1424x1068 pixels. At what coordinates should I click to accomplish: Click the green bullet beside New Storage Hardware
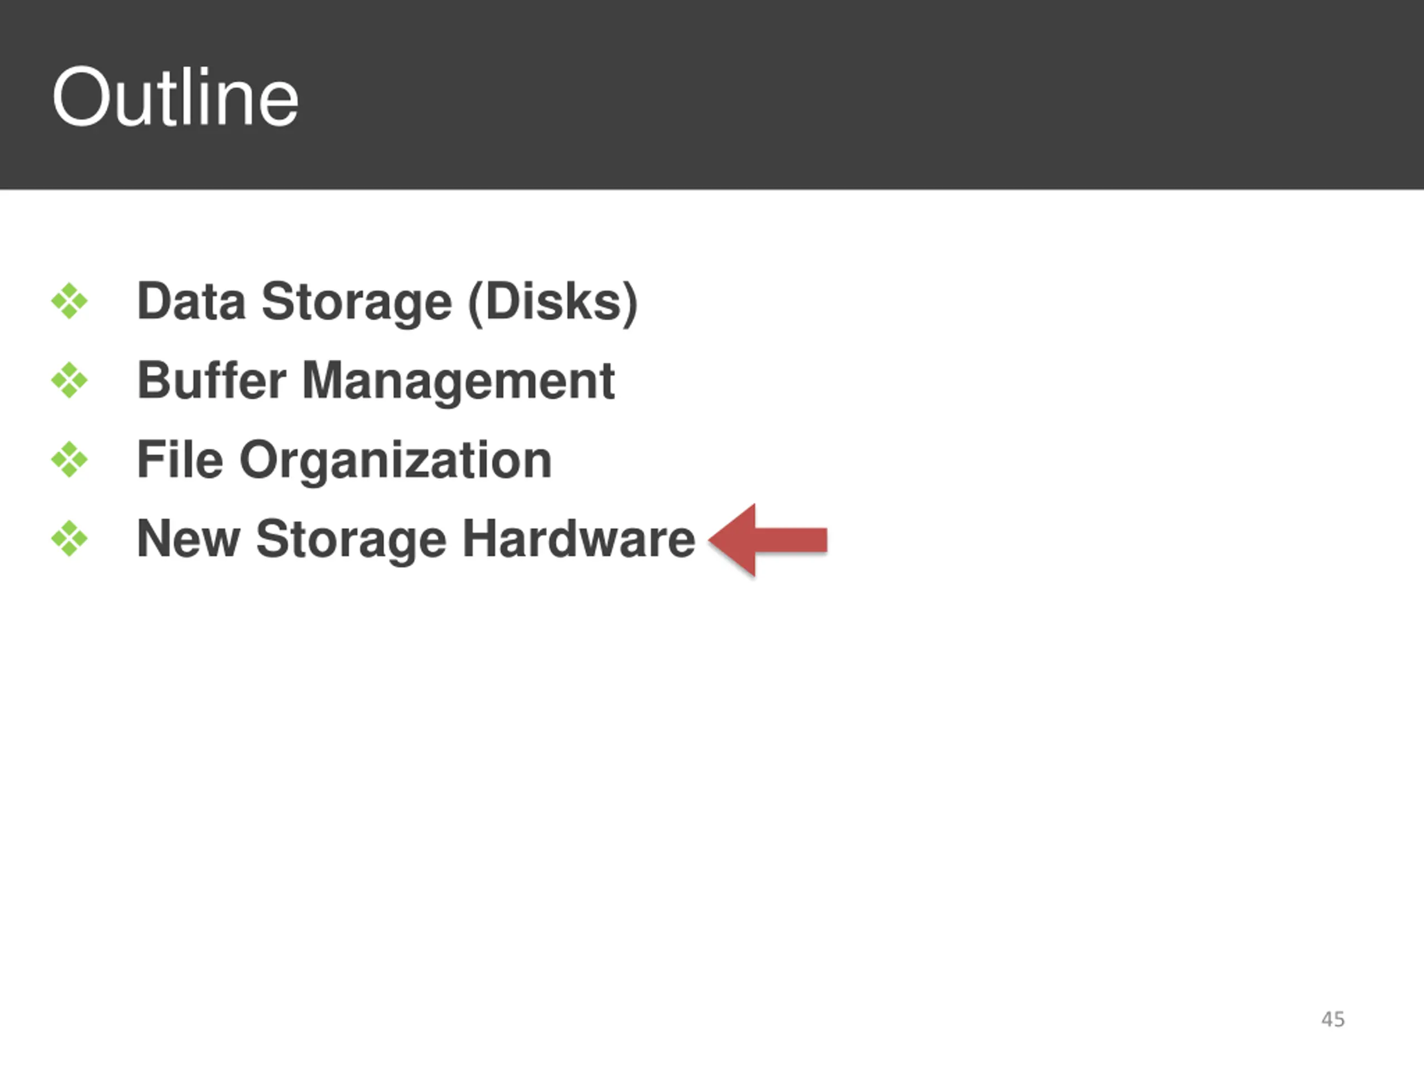coord(69,538)
